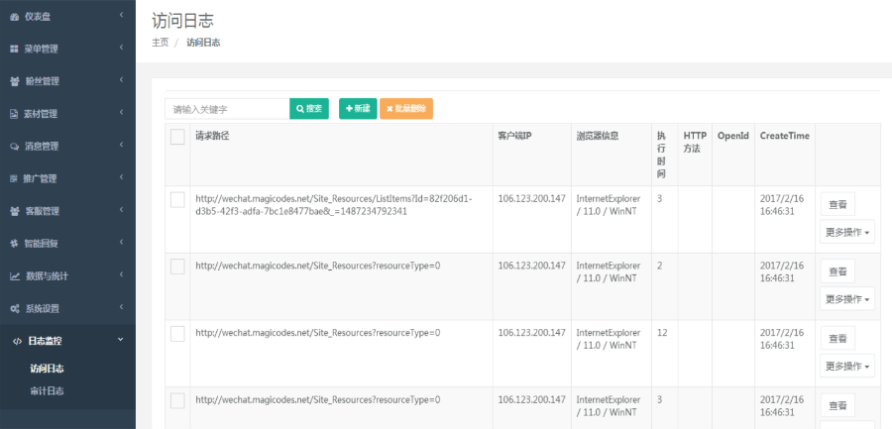Open 更多操作 dropdown for execution time 2 row
The width and height of the screenshot is (892, 429).
point(847,298)
